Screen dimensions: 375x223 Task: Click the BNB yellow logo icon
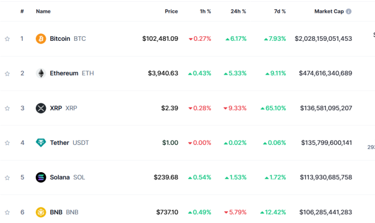pyautogui.click(x=41, y=212)
